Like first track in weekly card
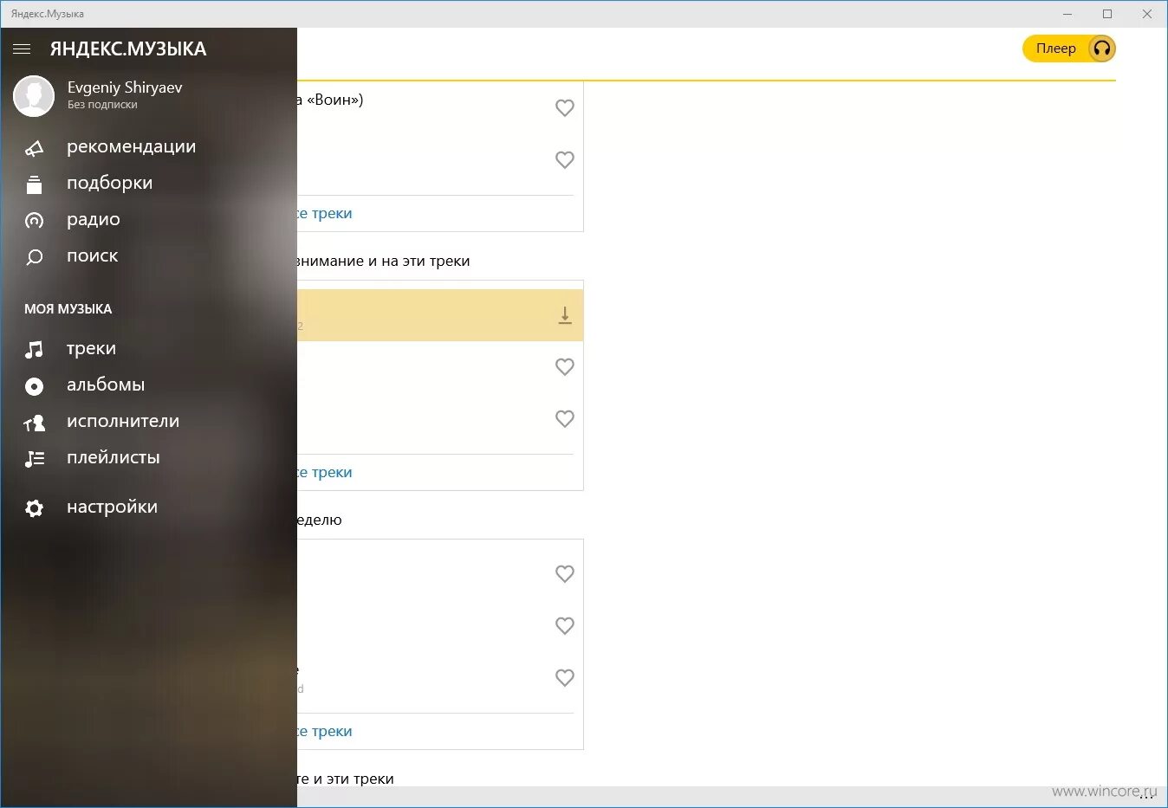This screenshot has width=1168, height=808. coord(565,574)
